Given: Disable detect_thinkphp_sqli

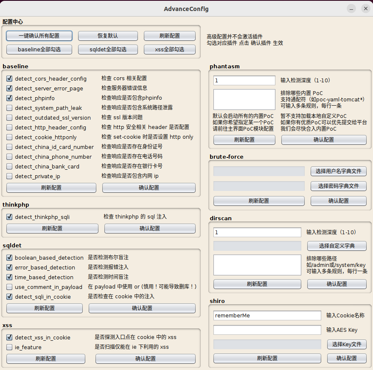Looking at the screenshot, I should coord(10,216).
